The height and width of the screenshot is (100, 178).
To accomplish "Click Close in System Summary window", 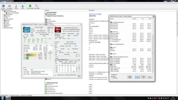I will [79, 76].
